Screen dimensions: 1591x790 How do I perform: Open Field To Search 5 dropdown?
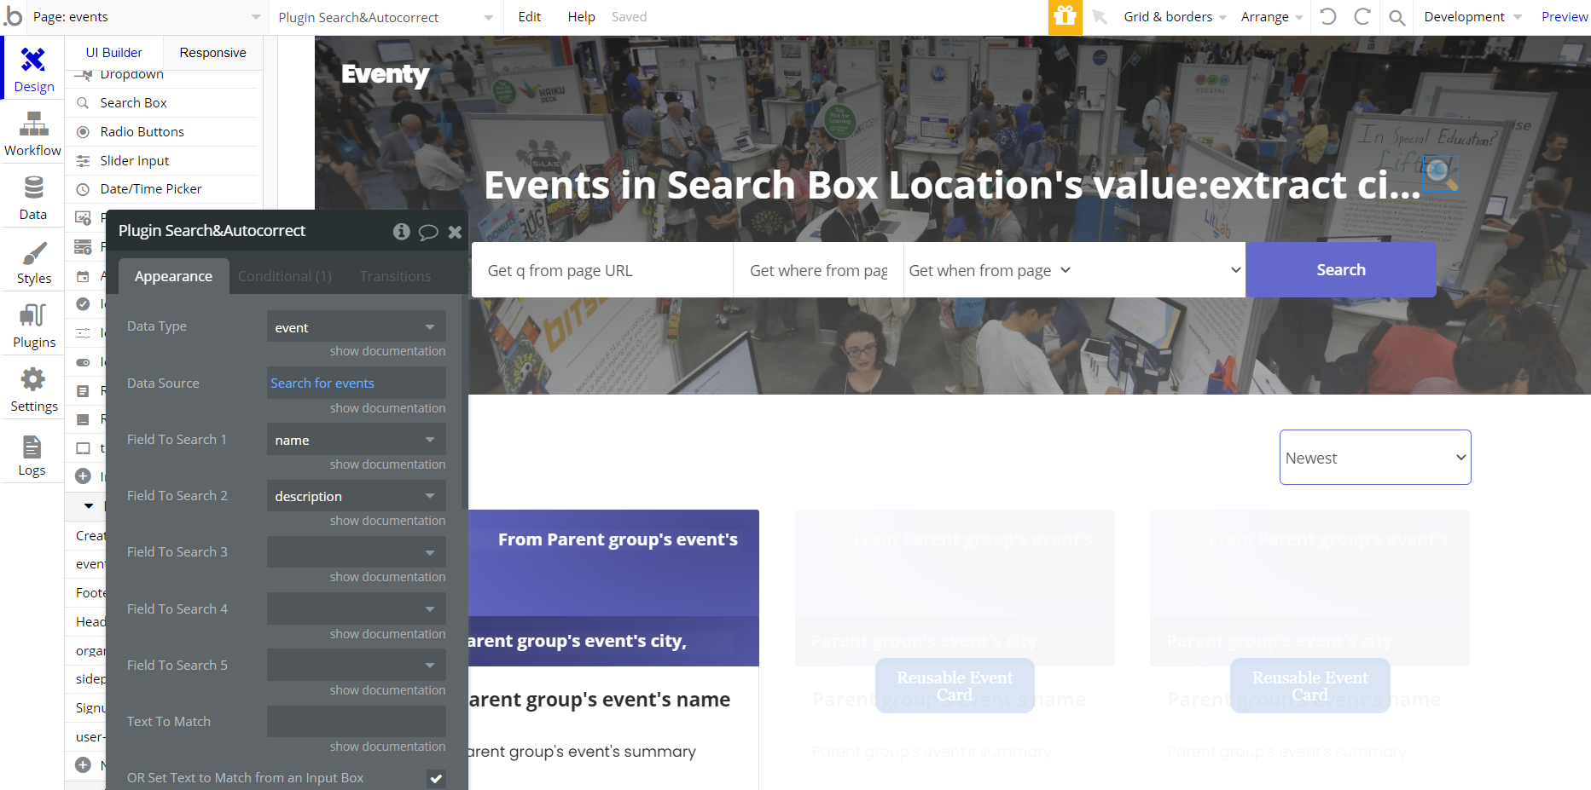click(x=357, y=666)
